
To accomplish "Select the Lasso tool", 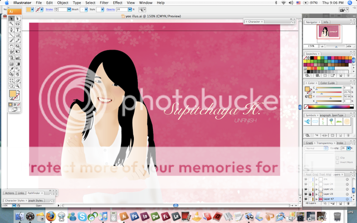I will coord(17,24).
